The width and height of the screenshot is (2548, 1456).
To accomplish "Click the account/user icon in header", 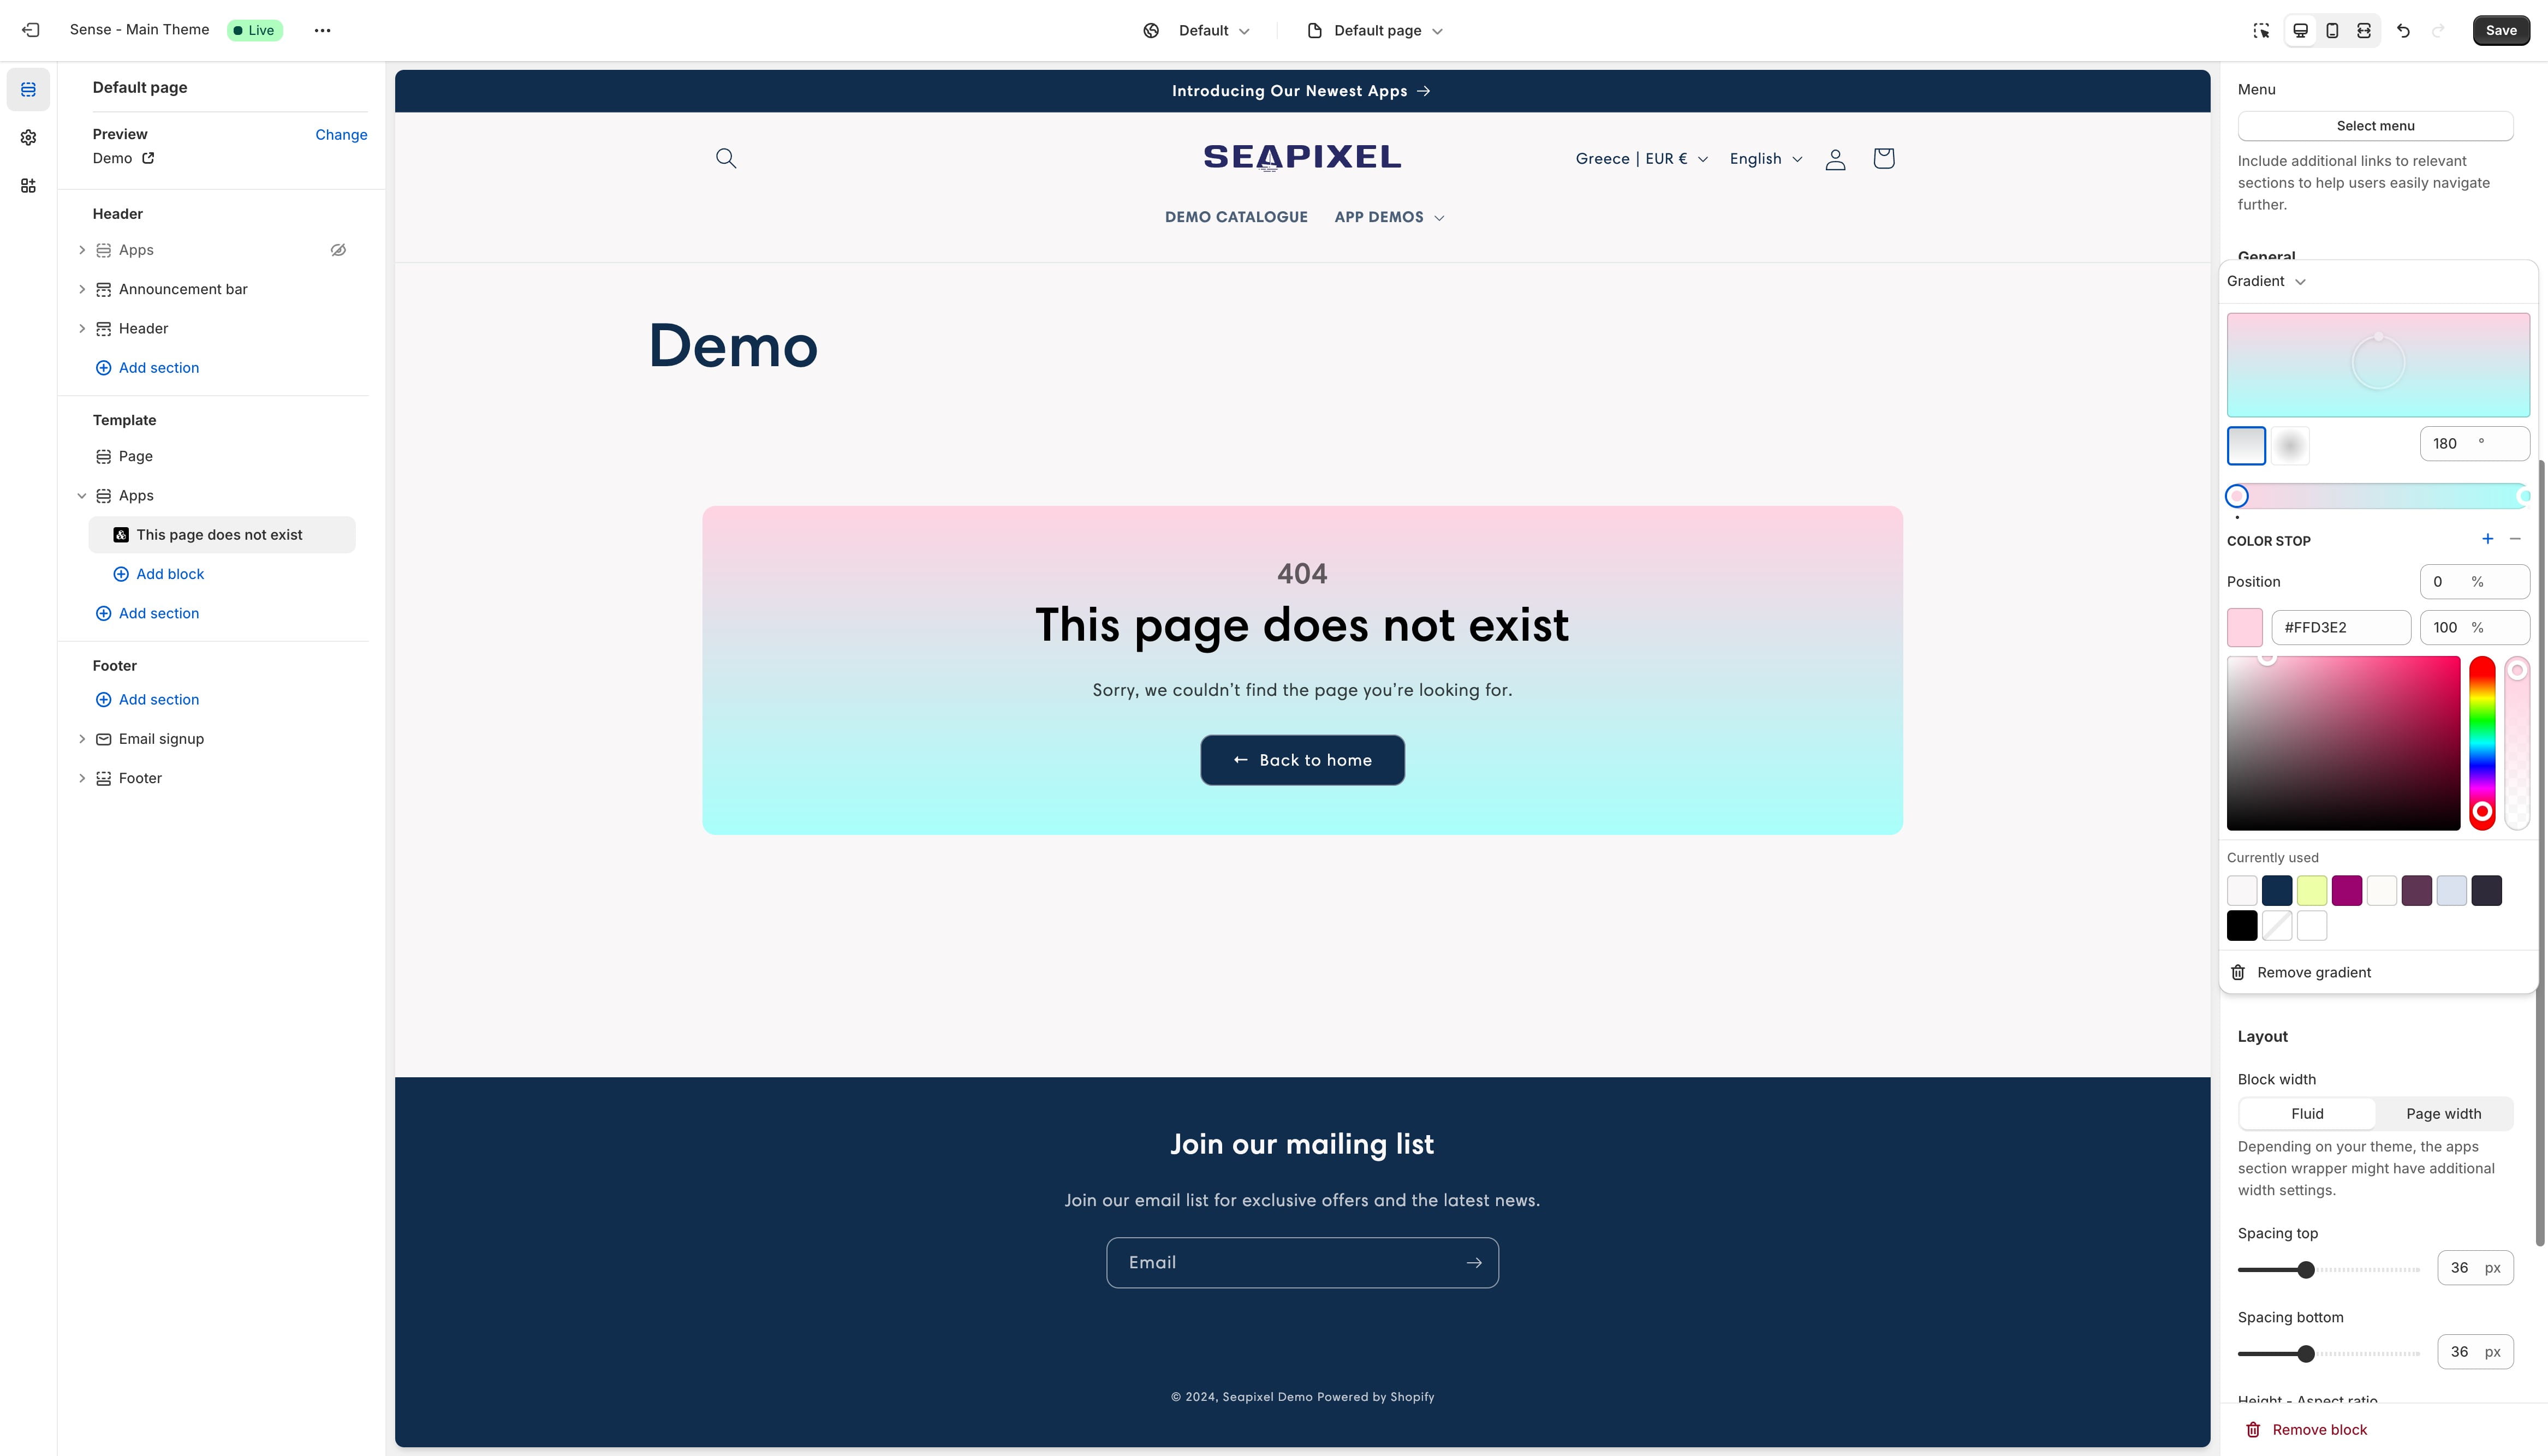I will [1834, 158].
